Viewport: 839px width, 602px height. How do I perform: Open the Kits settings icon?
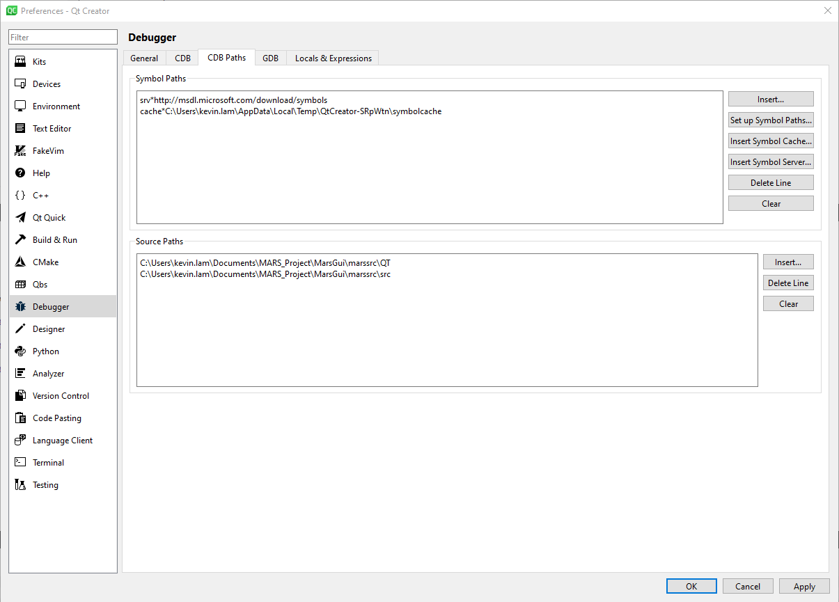tap(20, 62)
